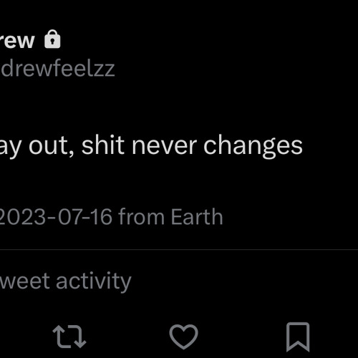Screen dimensions: 358x358
Task: Click the retweet arrows icon
Action: coord(69,337)
